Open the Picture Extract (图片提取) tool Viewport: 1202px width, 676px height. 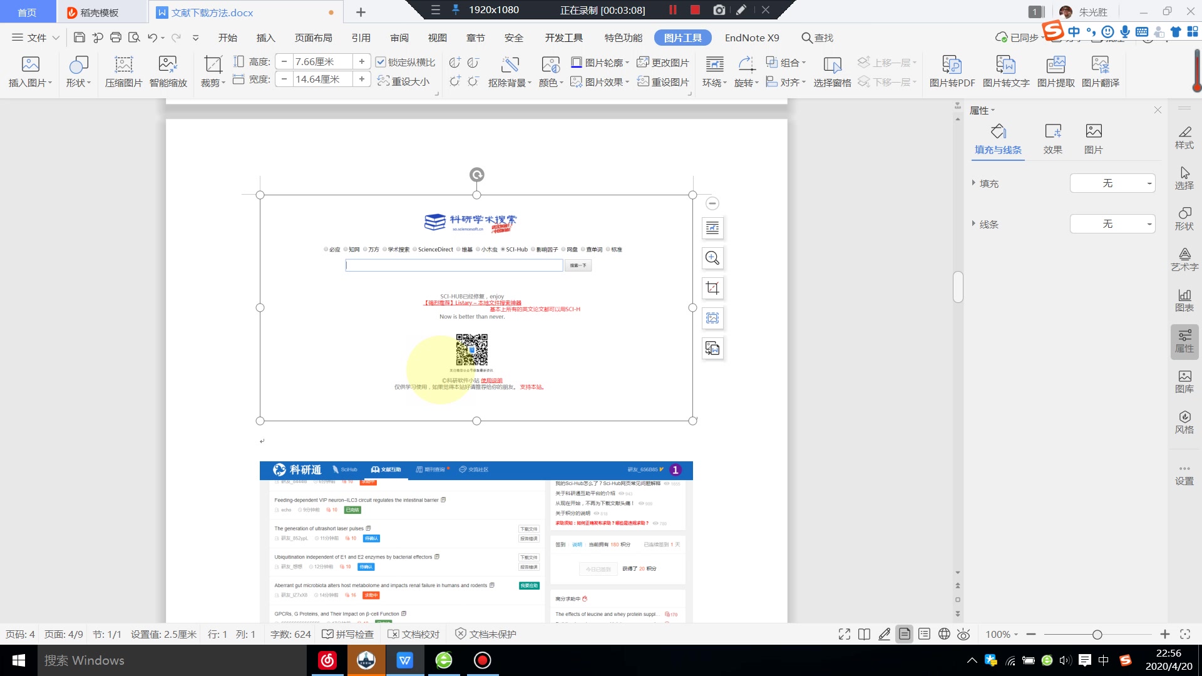1056,71
